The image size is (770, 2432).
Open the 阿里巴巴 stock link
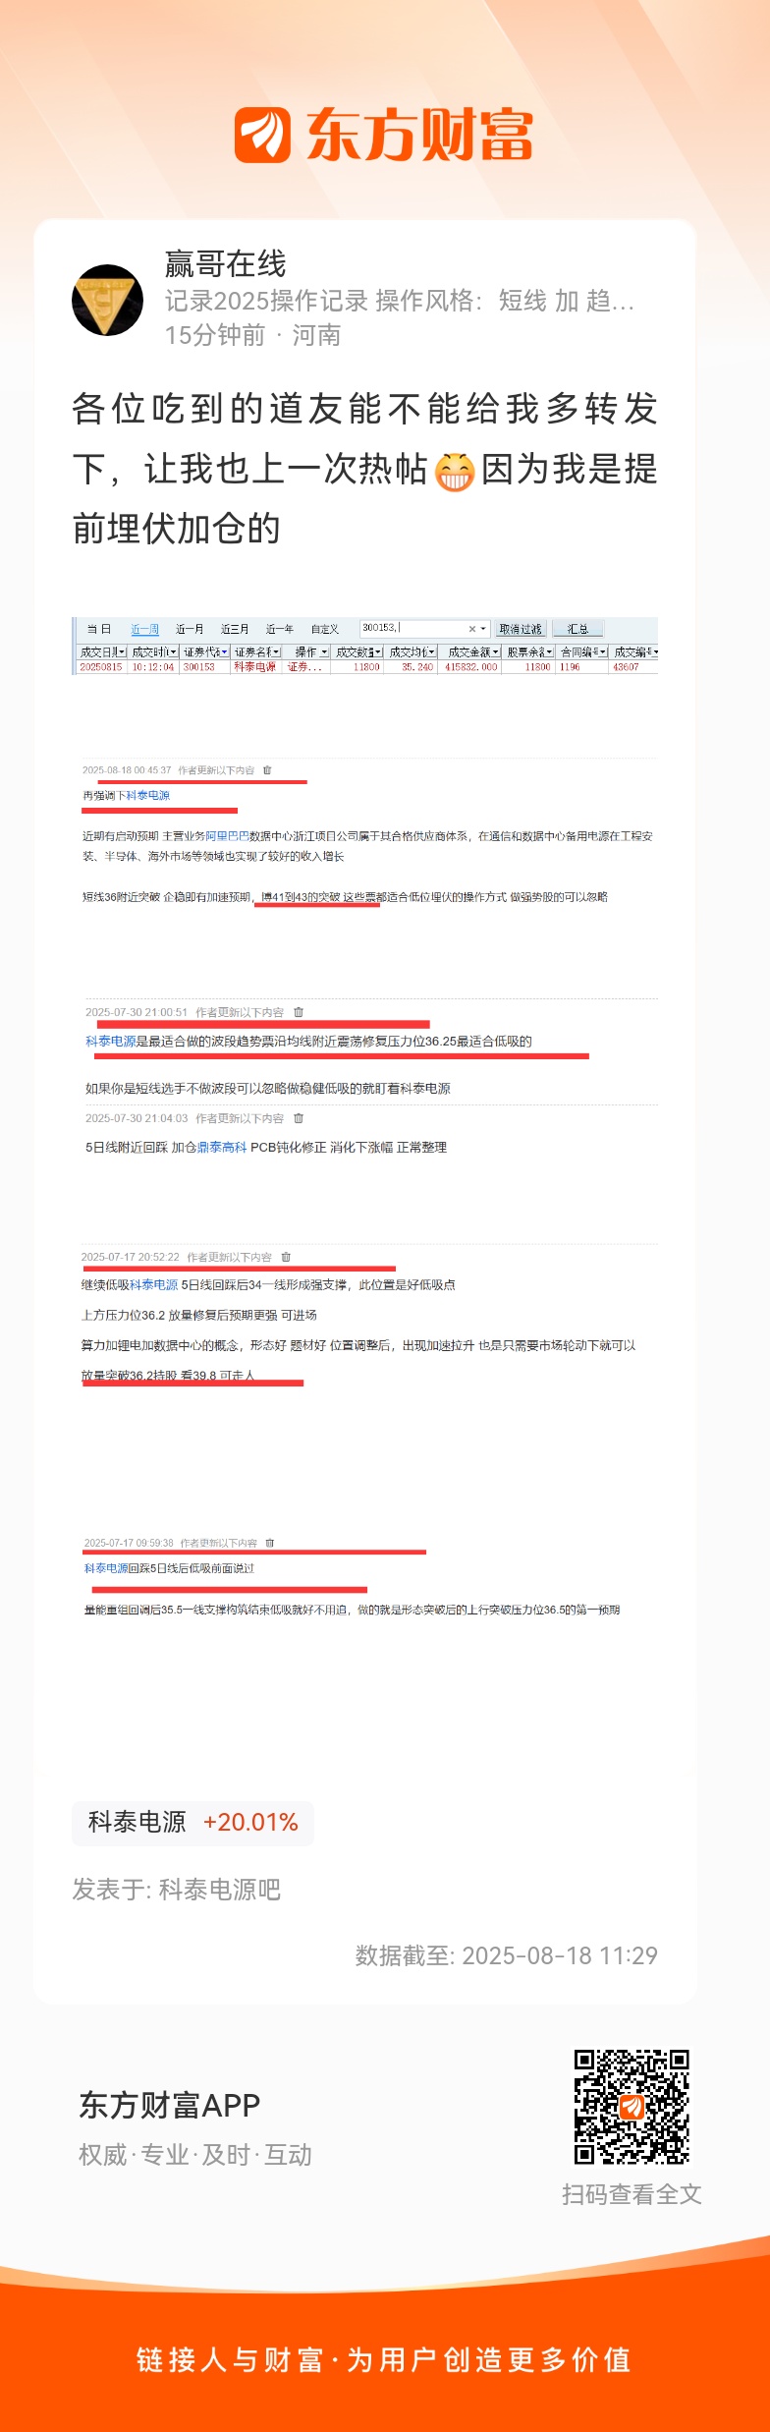click(227, 836)
